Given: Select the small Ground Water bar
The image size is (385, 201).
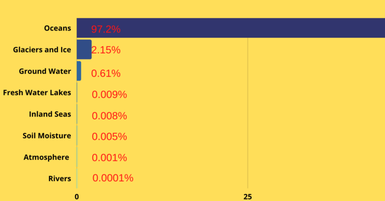Looking at the screenshot, I should (79, 71).
